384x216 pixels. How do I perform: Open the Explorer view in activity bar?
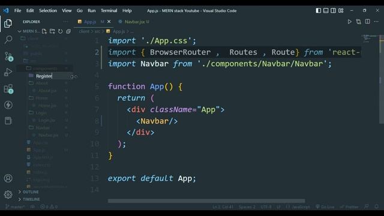8,23
